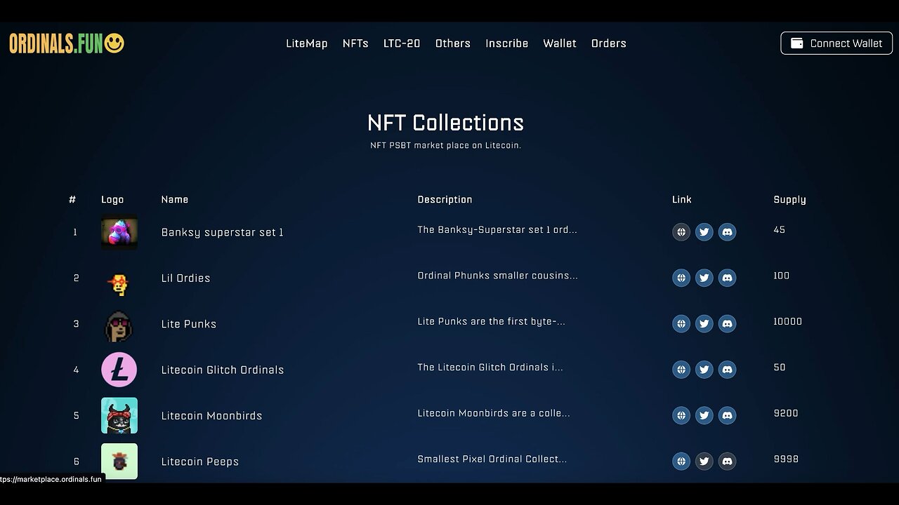The image size is (899, 505).
Task: Click the Description column header
Action: point(445,199)
